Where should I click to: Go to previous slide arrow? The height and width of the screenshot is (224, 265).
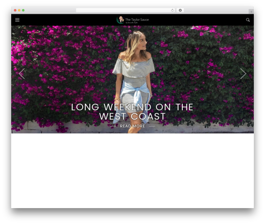(x=22, y=74)
